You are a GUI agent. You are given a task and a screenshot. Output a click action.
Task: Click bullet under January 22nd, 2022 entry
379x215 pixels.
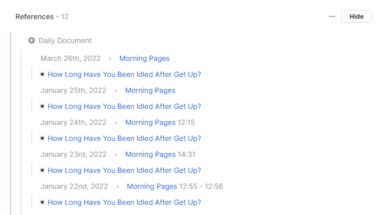[x=42, y=202]
